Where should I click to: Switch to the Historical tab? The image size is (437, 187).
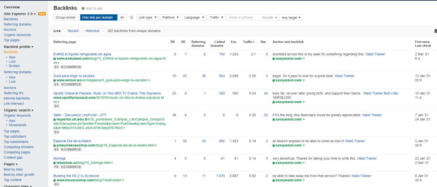[92, 31]
